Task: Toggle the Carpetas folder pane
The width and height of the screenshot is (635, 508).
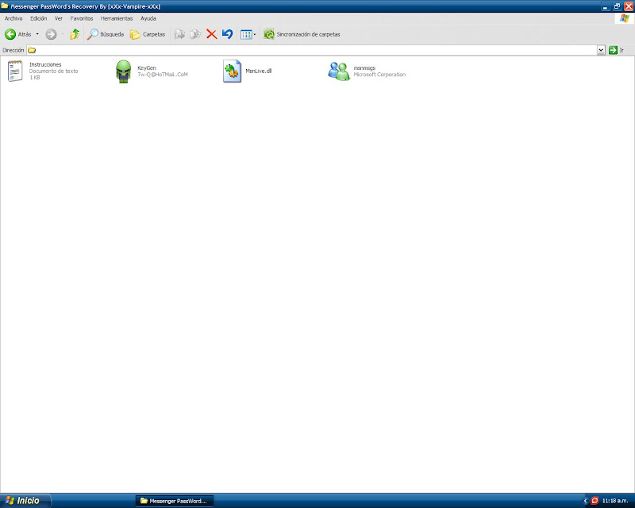Action: (x=148, y=34)
